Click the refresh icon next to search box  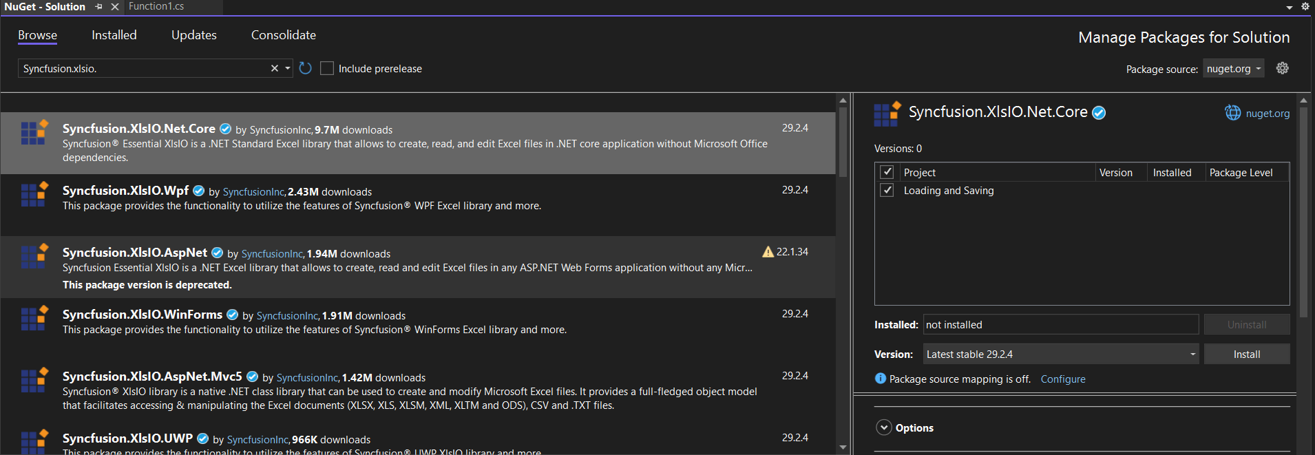click(x=306, y=68)
